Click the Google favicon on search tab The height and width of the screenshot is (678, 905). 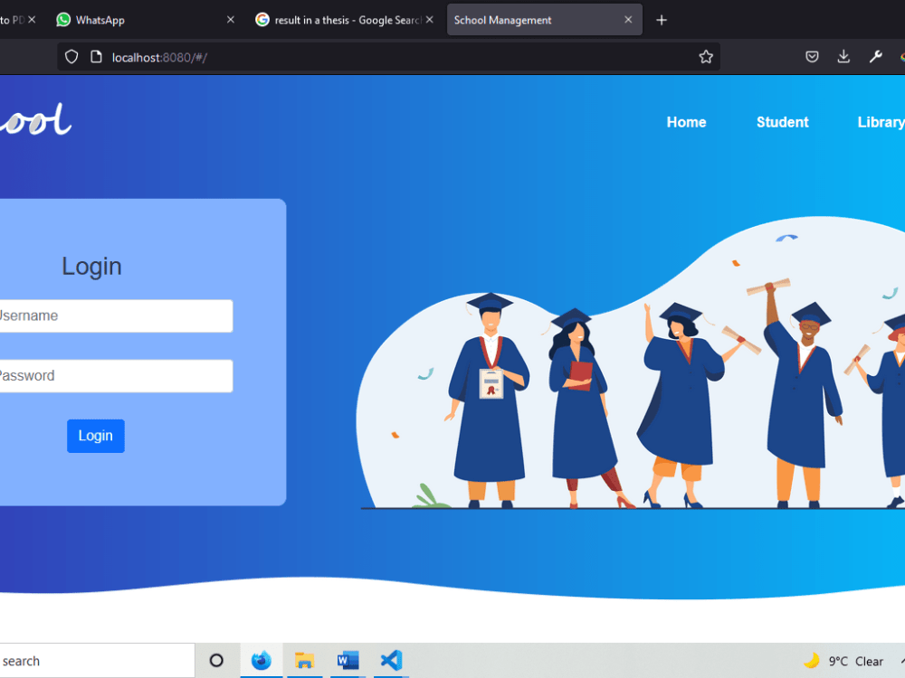coord(262,20)
